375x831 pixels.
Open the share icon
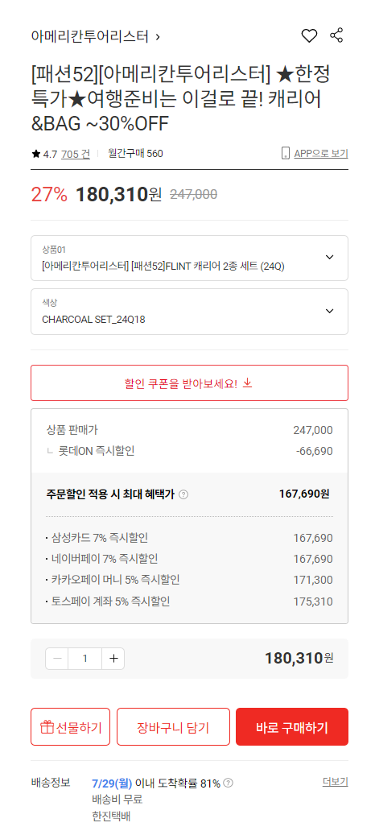pyautogui.click(x=336, y=35)
